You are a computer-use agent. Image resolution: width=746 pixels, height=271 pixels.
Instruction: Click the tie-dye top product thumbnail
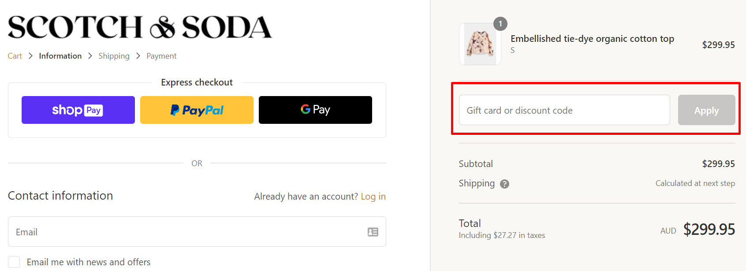[x=480, y=44]
